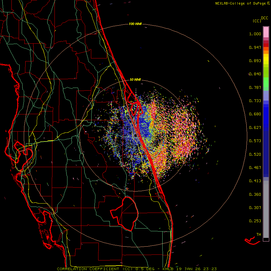Click the 0.413 color scale value

coord(255,181)
